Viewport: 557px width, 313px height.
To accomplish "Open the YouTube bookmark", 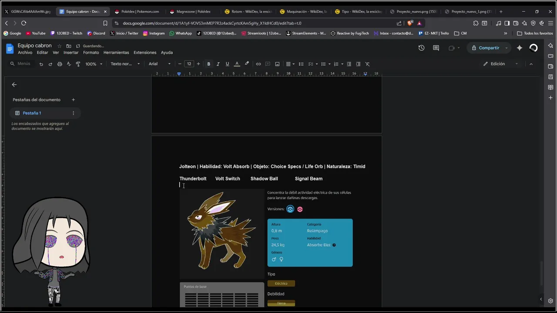I will pos(36,33).
